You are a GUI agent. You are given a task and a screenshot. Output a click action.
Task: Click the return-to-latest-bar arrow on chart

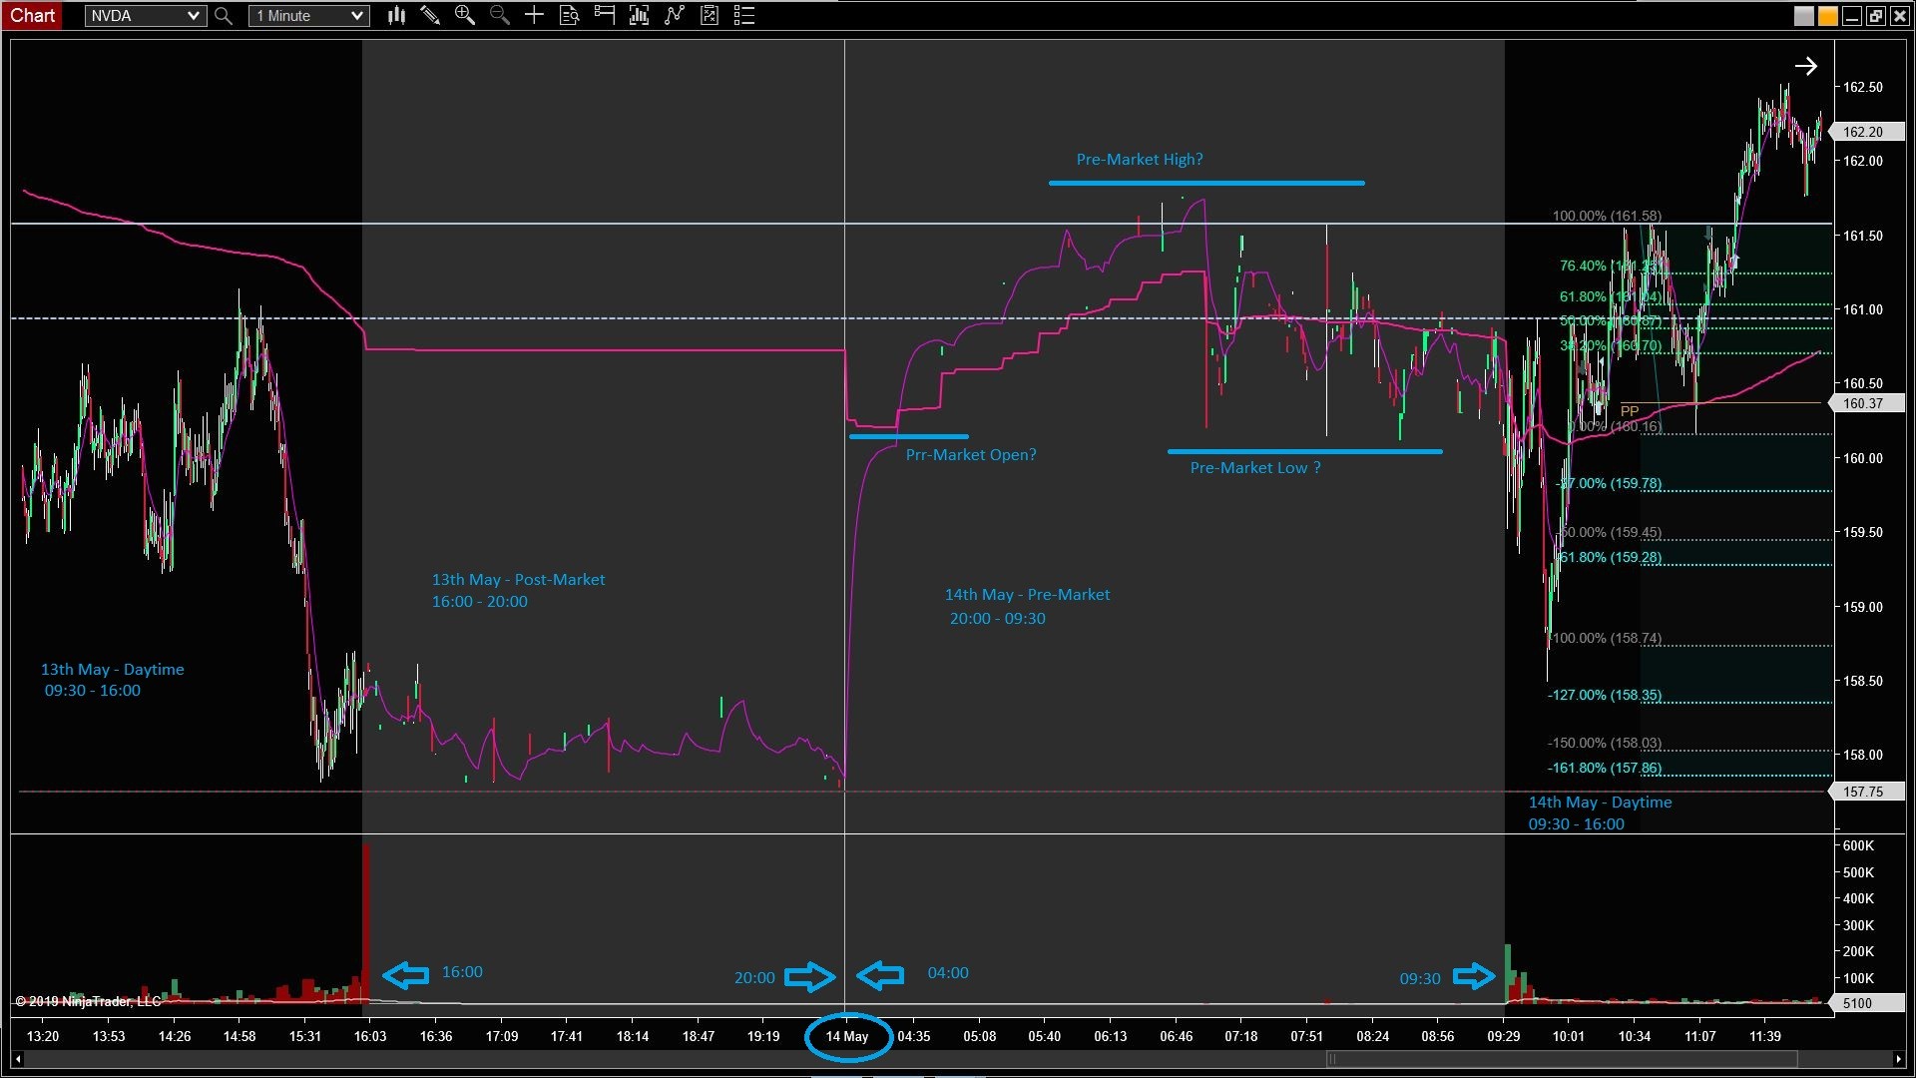[x=1805, y=67]
